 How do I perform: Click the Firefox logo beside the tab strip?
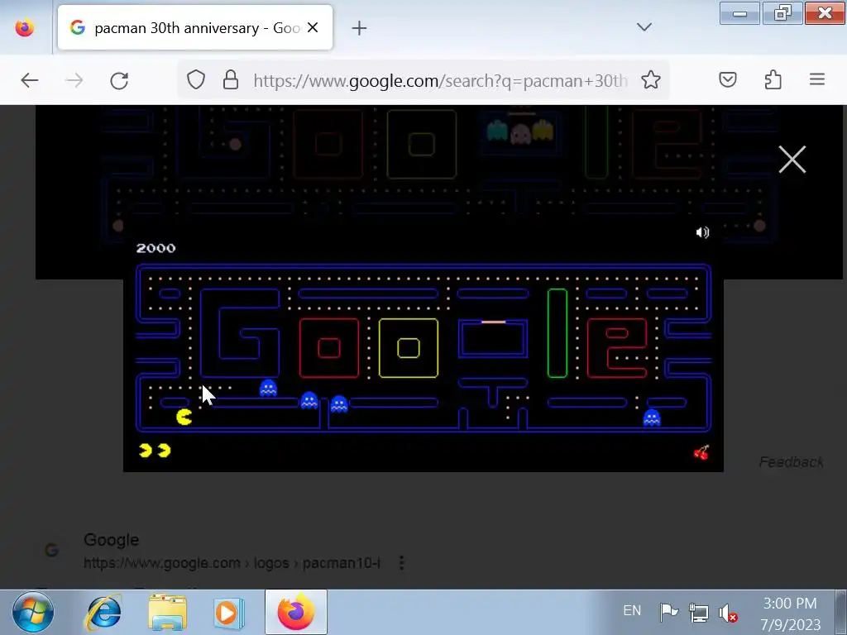click(x=24, y=27)
